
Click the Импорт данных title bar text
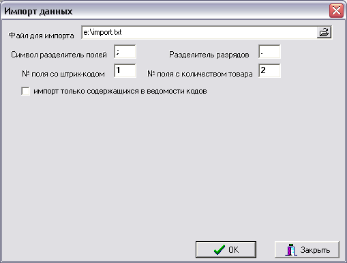pos(38,11)
